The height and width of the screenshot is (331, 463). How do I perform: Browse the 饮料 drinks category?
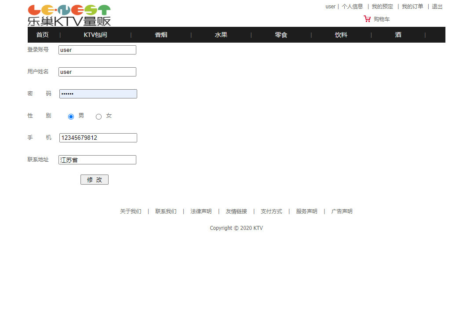point(341,35)
